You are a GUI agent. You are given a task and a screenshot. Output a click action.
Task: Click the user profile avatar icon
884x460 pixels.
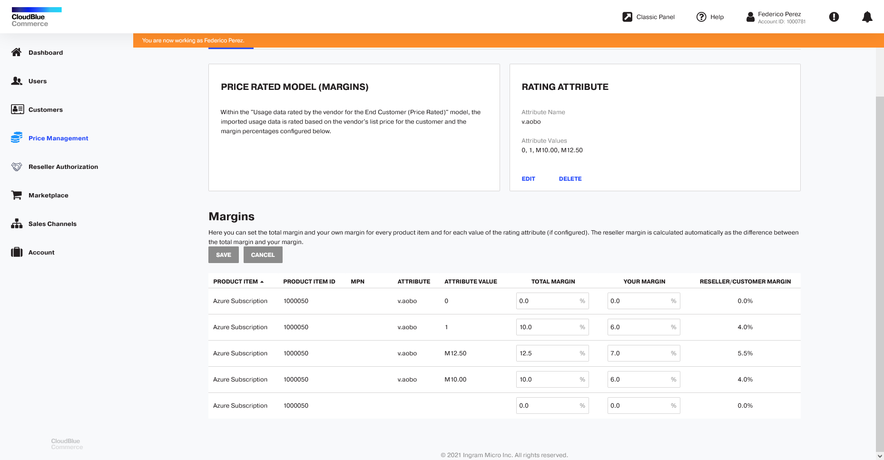(x=750, y=17)
